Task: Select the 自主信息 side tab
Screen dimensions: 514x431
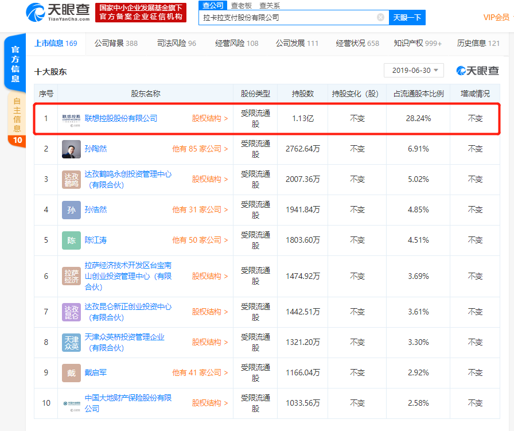Action: [x=17, y=114]
